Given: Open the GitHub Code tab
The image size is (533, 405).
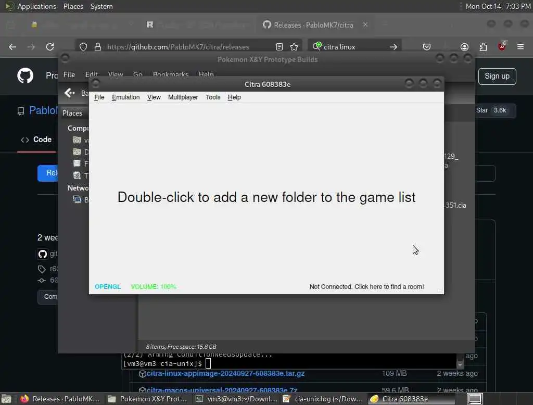Looking at the screenshot, I should click(x=36, y=140).
